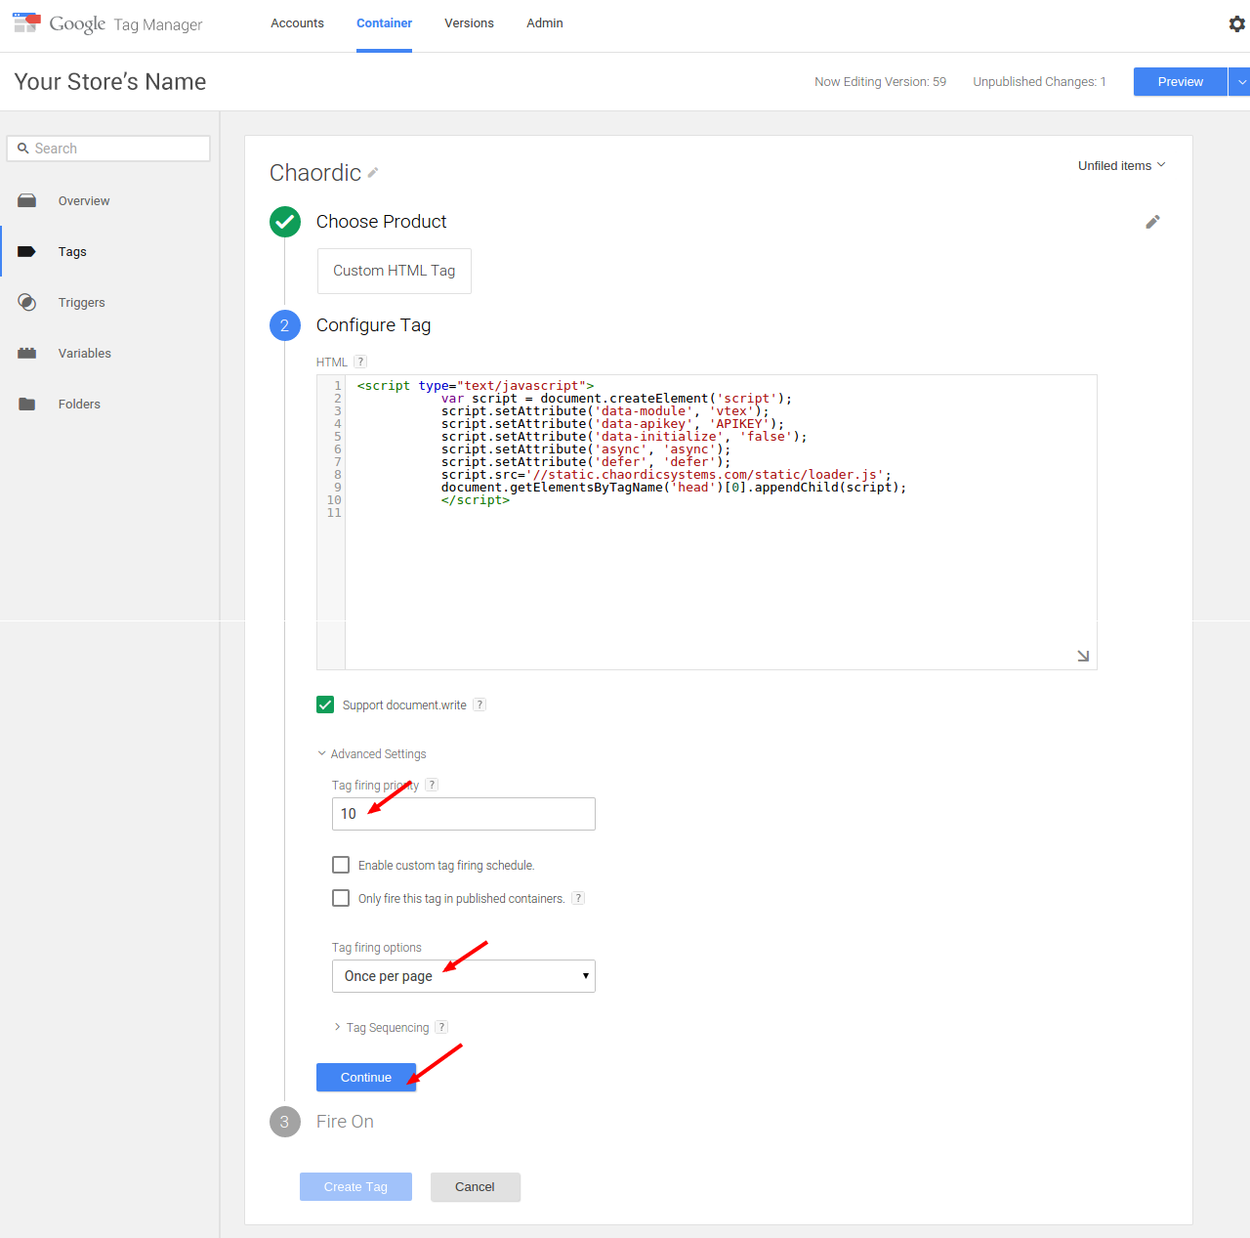Open the settings gear menu

tap(1236, 23)
